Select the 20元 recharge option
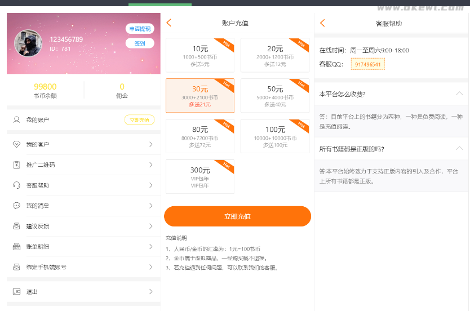Viewport: 470px width, 311px height. [x=275, y=55]
